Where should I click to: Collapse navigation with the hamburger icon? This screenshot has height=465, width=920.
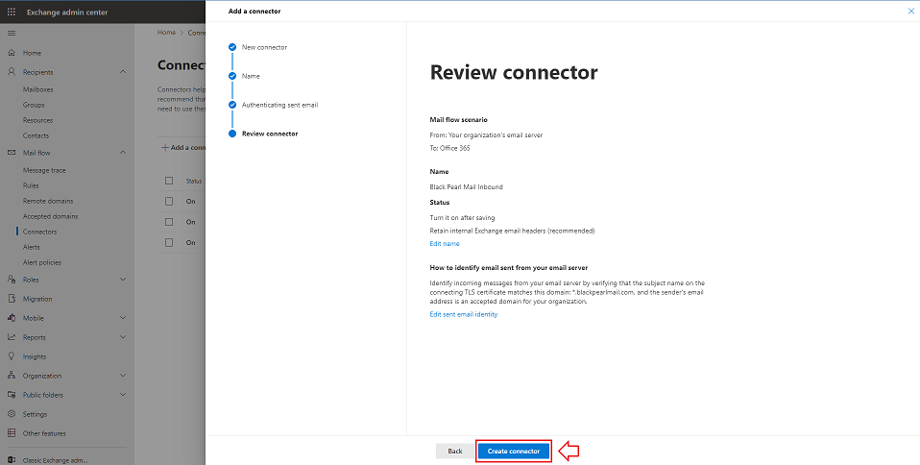coord(12,34)
